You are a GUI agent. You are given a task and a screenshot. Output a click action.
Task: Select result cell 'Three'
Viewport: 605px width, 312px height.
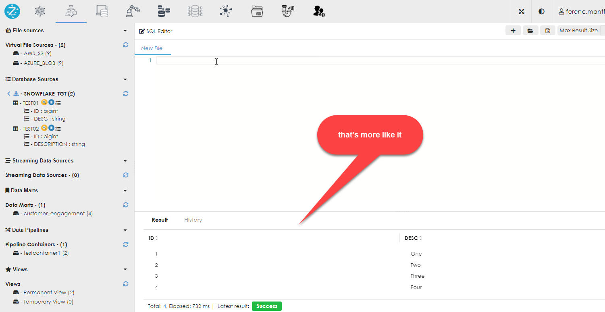coord(418,276)
